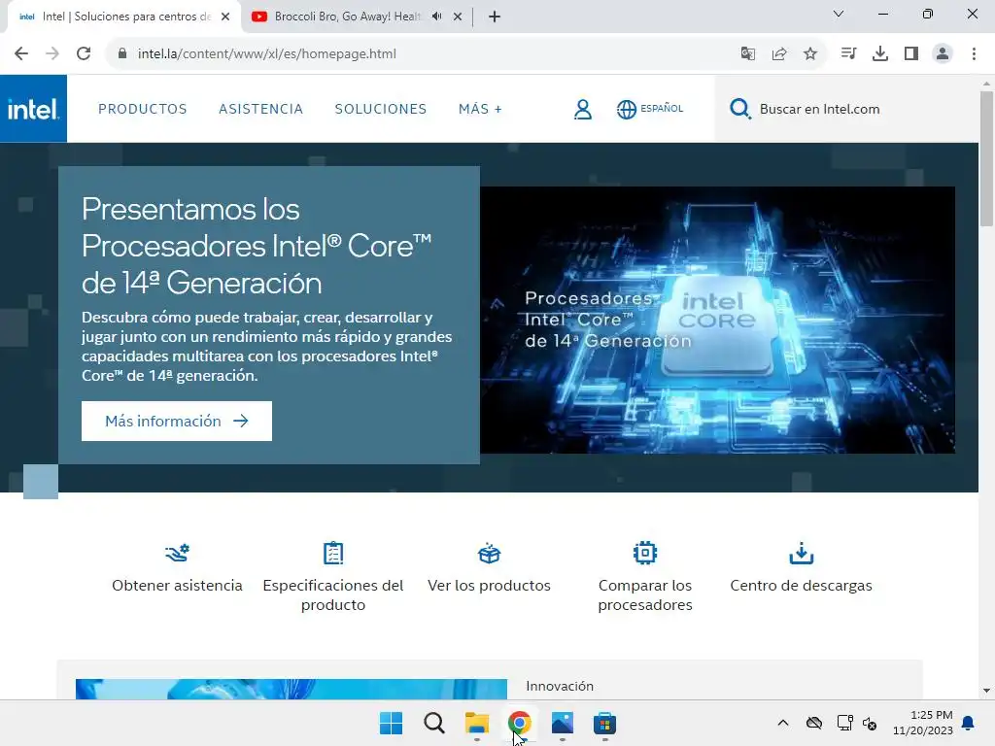This screenshot has width=995, height=746.
Task: Click the Google Translate page icon
Action: coord(748,54)
